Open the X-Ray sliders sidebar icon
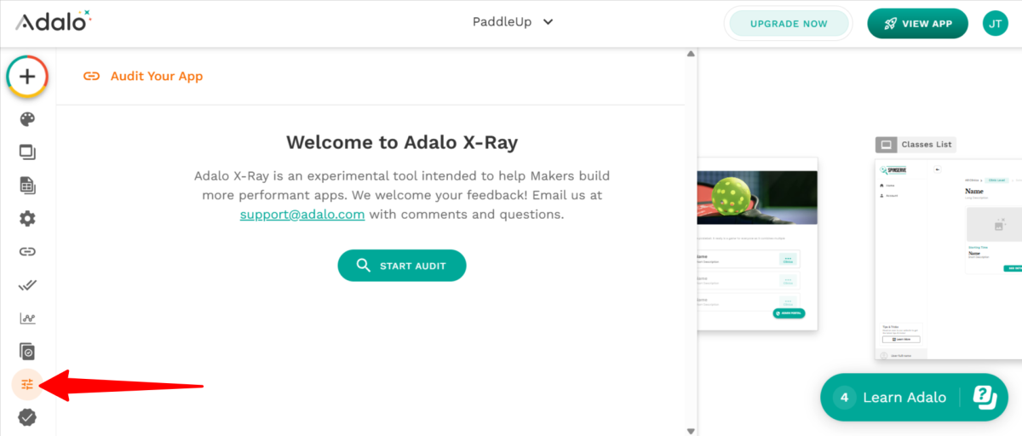The image size is (1022, 436). 27,384
